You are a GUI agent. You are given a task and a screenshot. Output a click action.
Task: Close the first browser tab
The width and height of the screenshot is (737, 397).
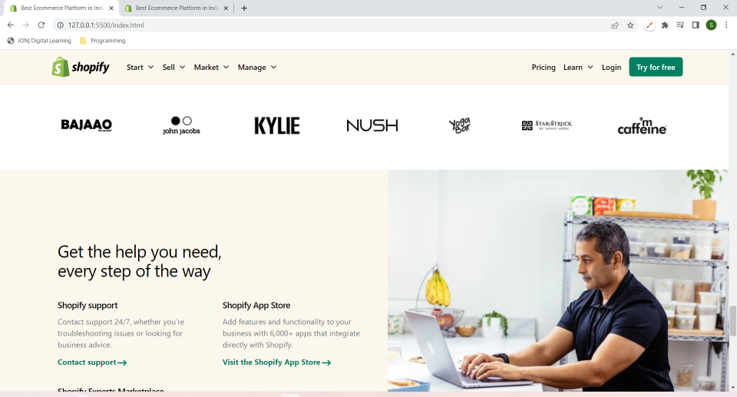(x=111, y=8)
